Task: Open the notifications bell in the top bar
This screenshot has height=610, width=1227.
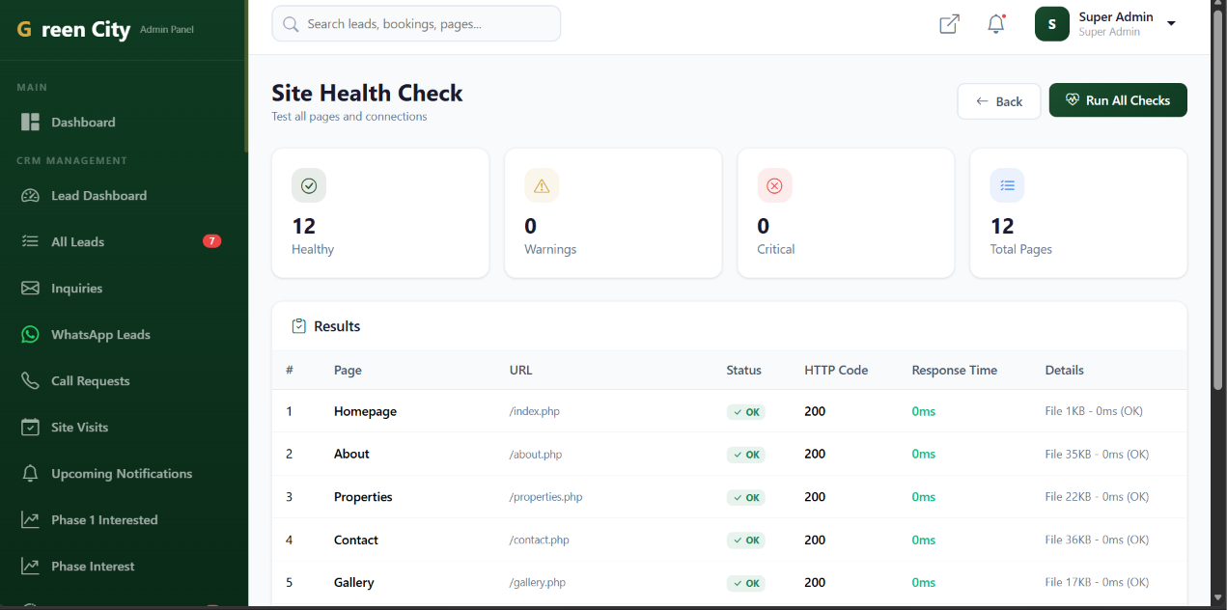Action: [996, 24]
